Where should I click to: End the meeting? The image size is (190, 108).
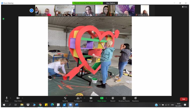(x=183, y=99)
